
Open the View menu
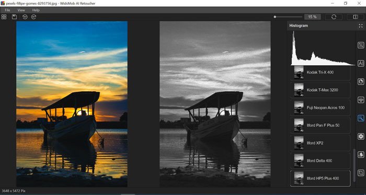tap(21, 10)
